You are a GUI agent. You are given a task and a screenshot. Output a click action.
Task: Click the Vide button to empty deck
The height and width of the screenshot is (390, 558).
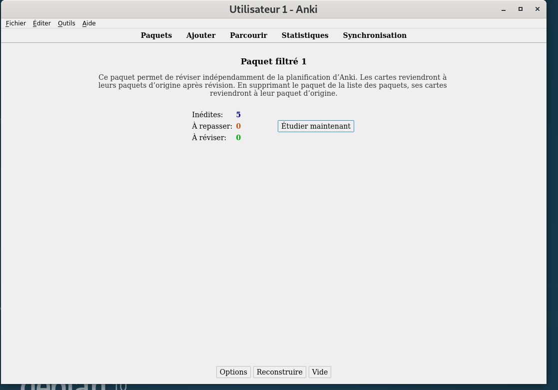320,372
